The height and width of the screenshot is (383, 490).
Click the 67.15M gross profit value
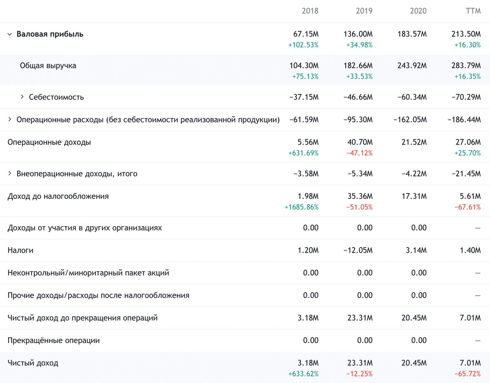[x=306, y=34]
